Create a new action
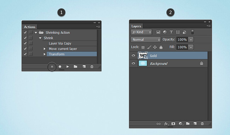The width and height of the screenshot is (230, 135). pos(84,67)
